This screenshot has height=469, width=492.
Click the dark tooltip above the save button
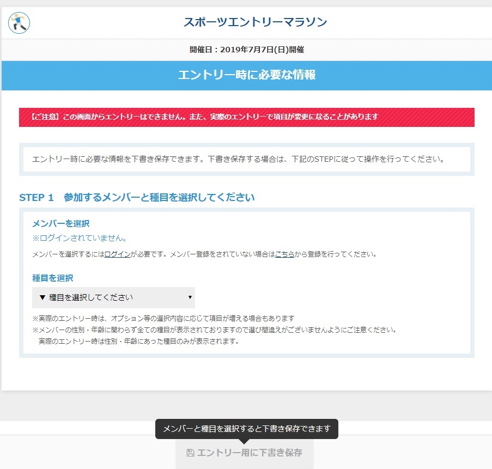246,429
